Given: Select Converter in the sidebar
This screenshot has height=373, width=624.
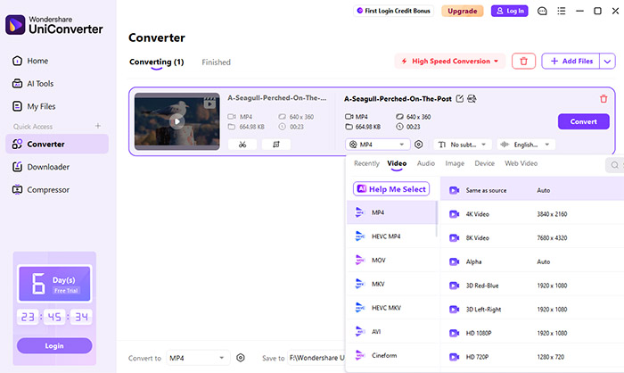Looking at the screenshot, I should click(x=57, y=144).
